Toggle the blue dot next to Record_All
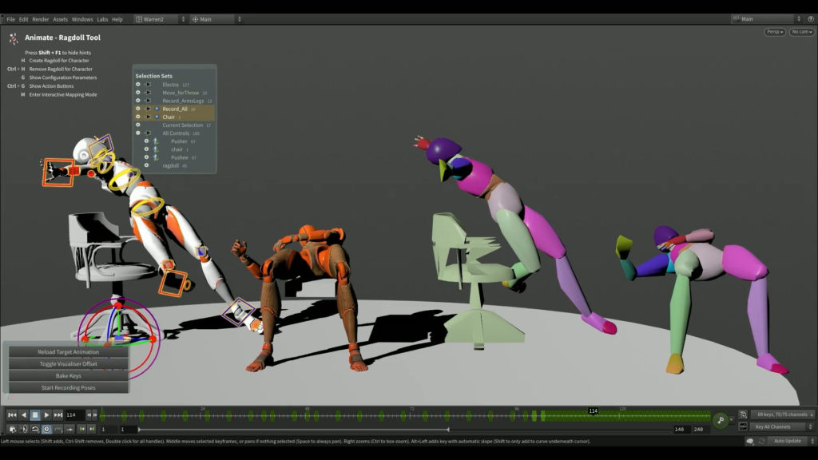Viewport: 818px width, 460px height. pos(157,109)
